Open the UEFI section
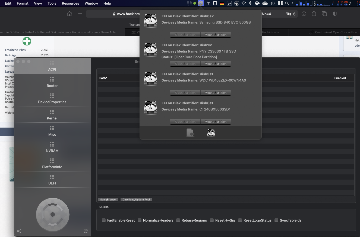Screen dimensions: 360x237 coord(52,180)
